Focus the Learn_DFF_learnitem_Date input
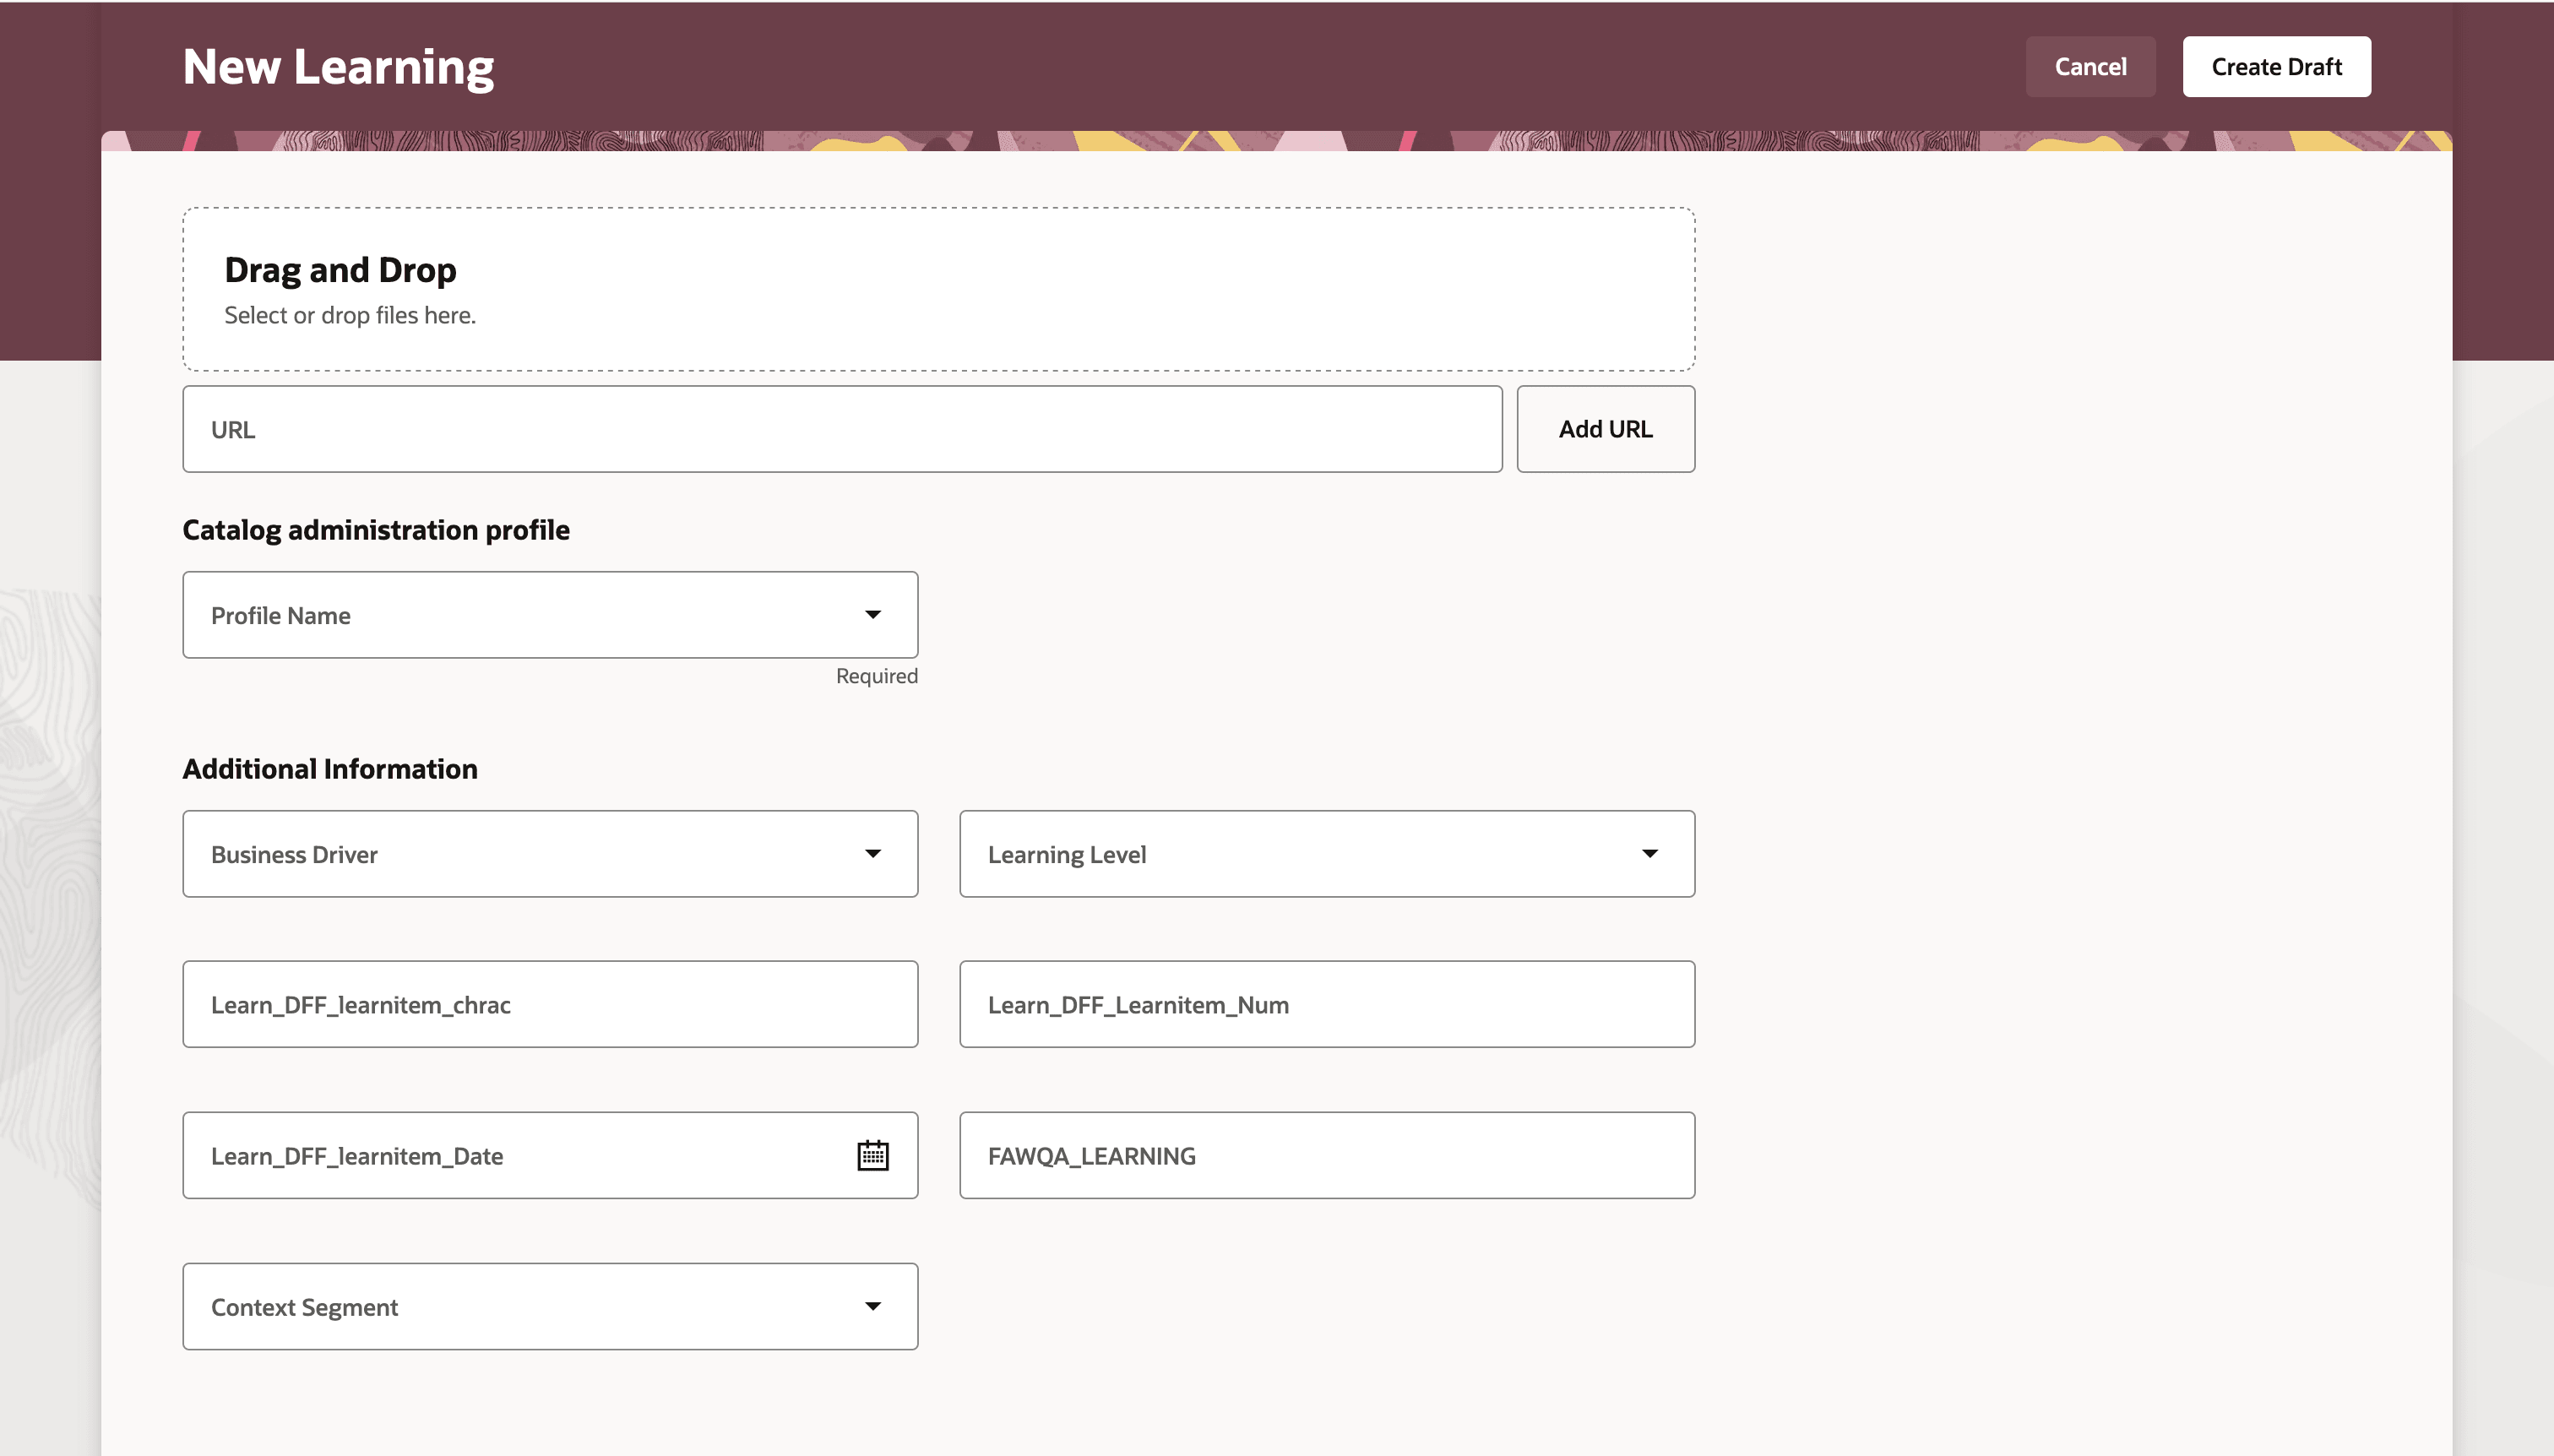The image size is (2554, 1456). pyautogui.click(x=510, y=1155)
